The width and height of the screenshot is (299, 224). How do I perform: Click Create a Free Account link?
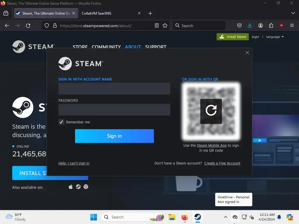(222, 163)
